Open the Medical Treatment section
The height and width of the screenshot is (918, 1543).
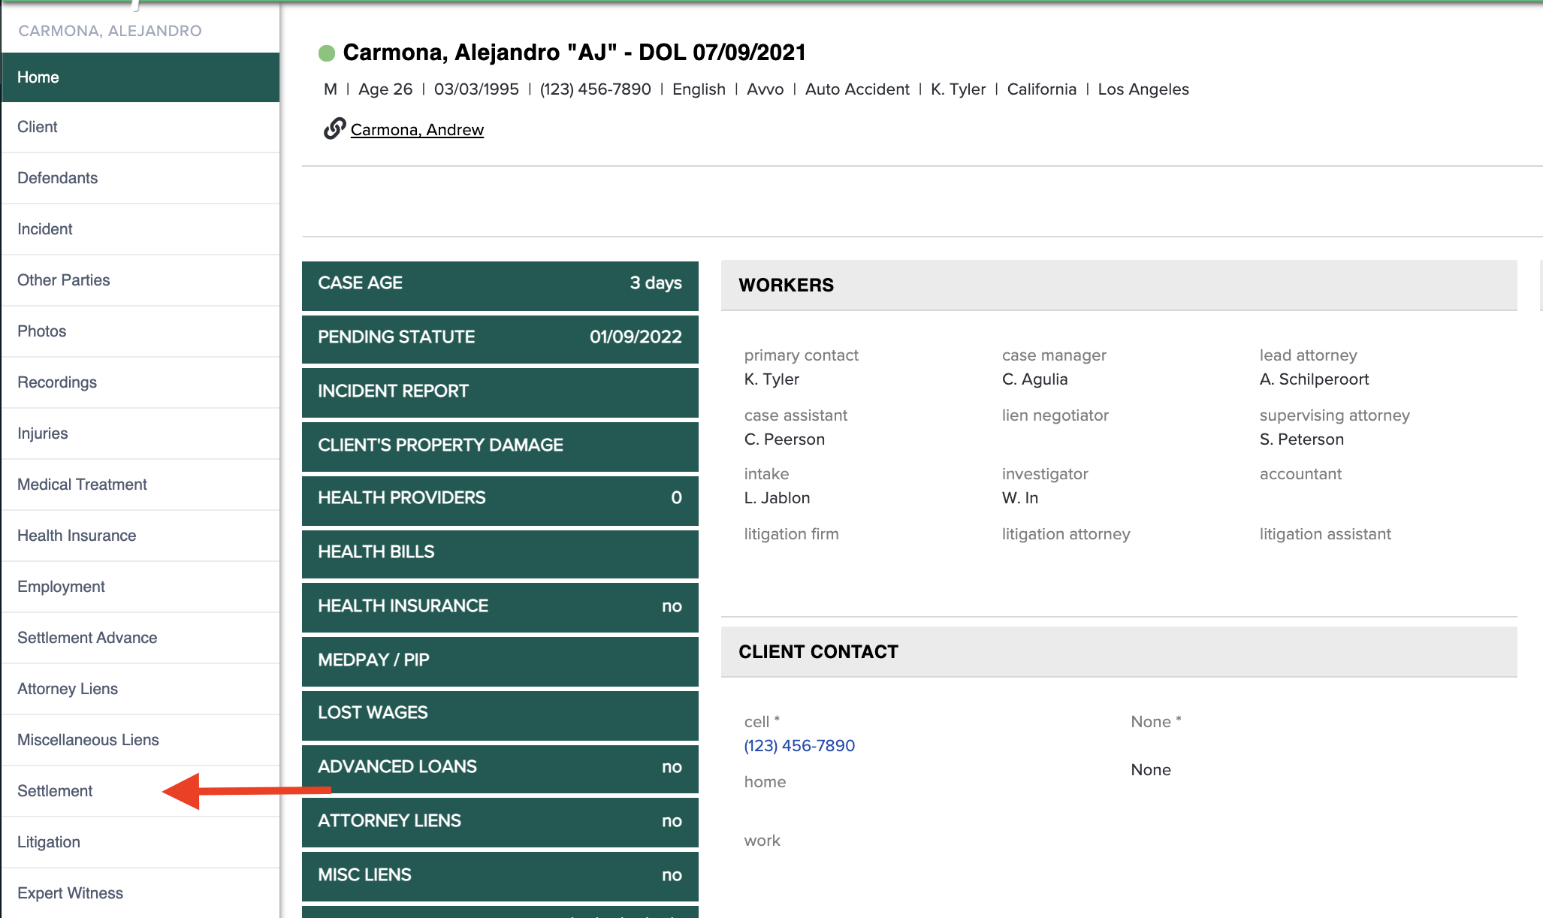tap(82, 485)
